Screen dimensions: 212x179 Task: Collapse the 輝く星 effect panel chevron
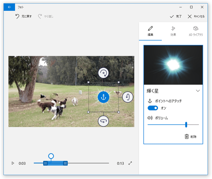coord(198,91)
